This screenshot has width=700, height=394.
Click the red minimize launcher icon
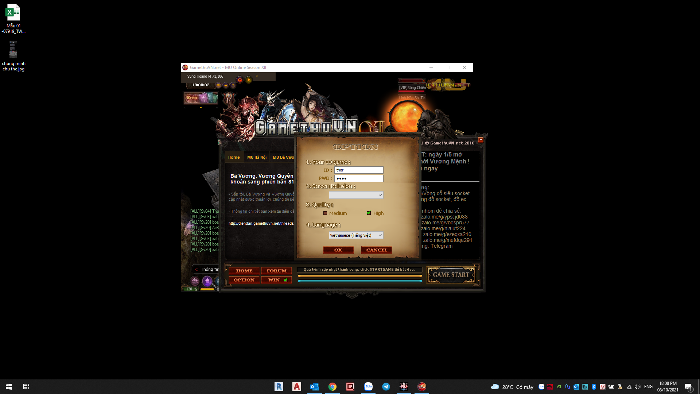click(481, 140)
